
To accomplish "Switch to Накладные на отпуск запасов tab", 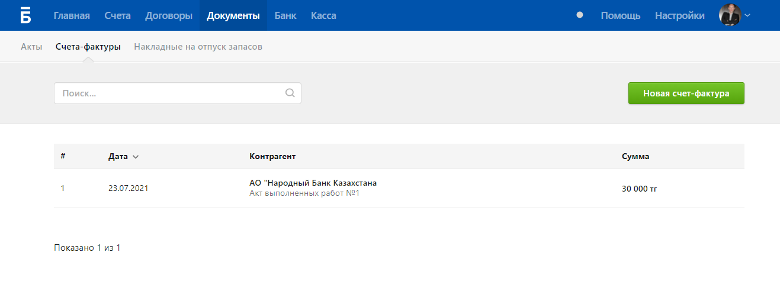I will tap(198, 47).
